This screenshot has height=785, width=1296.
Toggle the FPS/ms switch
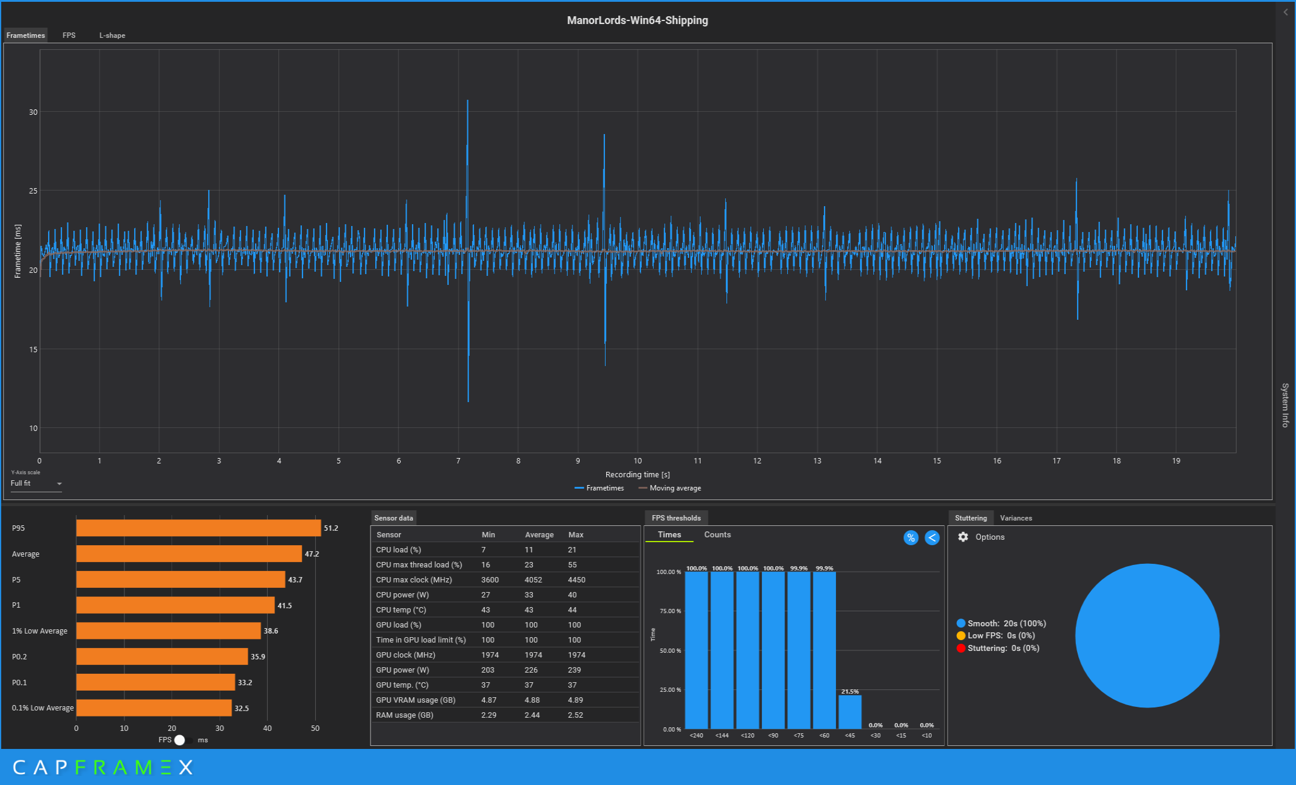[x=183, y=740]
